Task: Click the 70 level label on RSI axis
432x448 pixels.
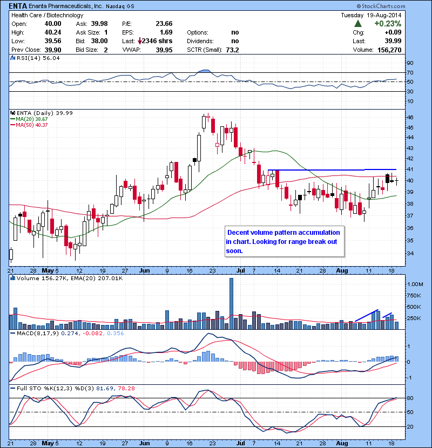Action: tap(410, 72)
